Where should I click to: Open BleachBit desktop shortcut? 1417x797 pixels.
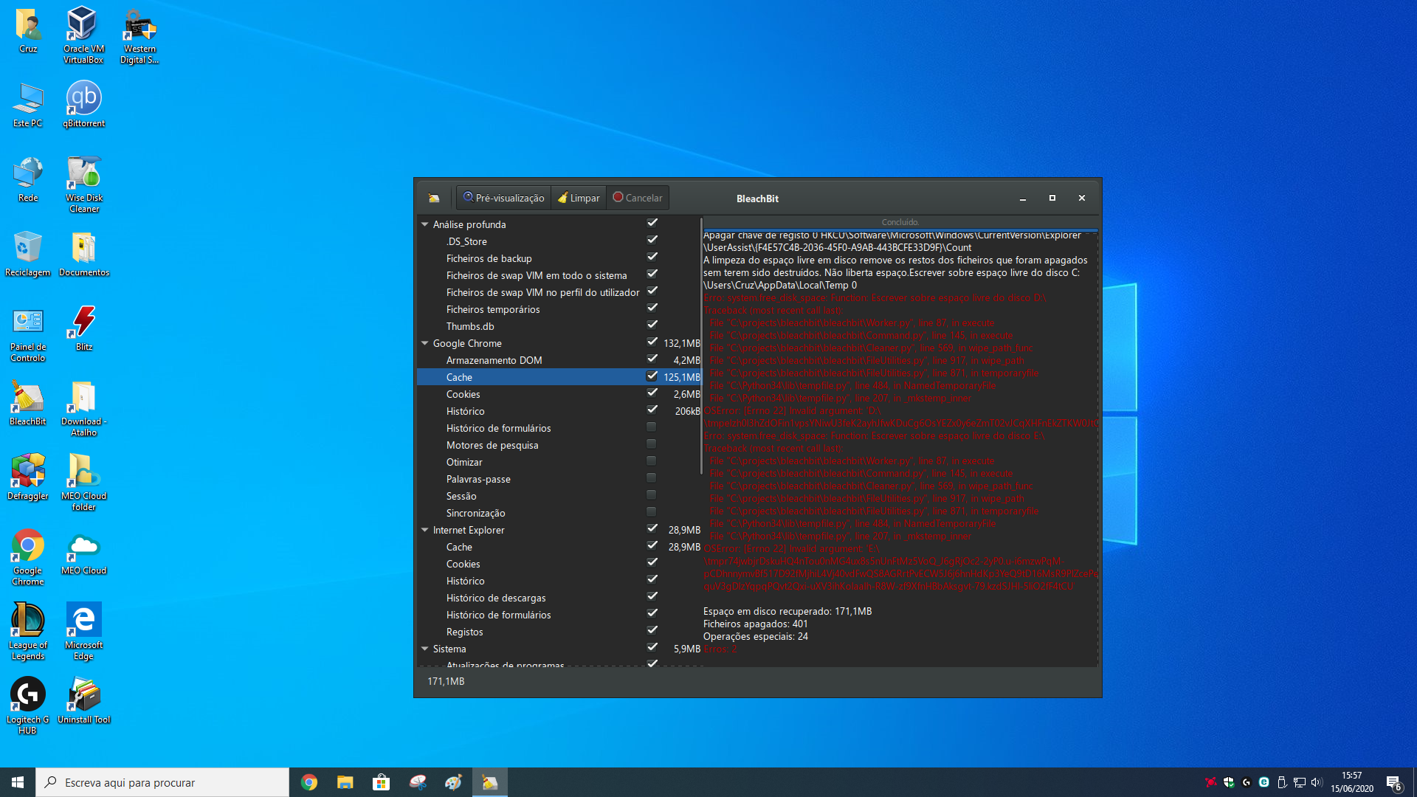tap(28, 402)
